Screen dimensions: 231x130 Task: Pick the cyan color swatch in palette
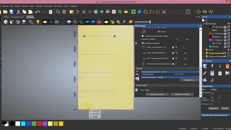23,123
